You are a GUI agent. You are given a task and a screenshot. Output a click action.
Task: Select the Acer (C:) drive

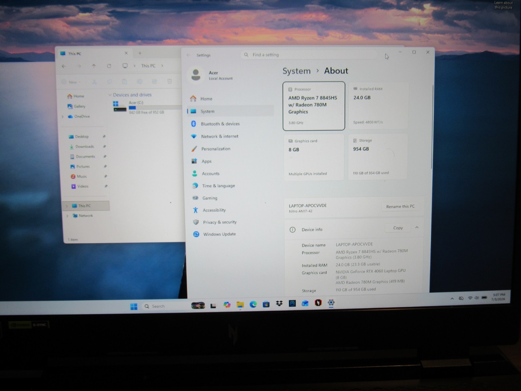coord(147,107)
